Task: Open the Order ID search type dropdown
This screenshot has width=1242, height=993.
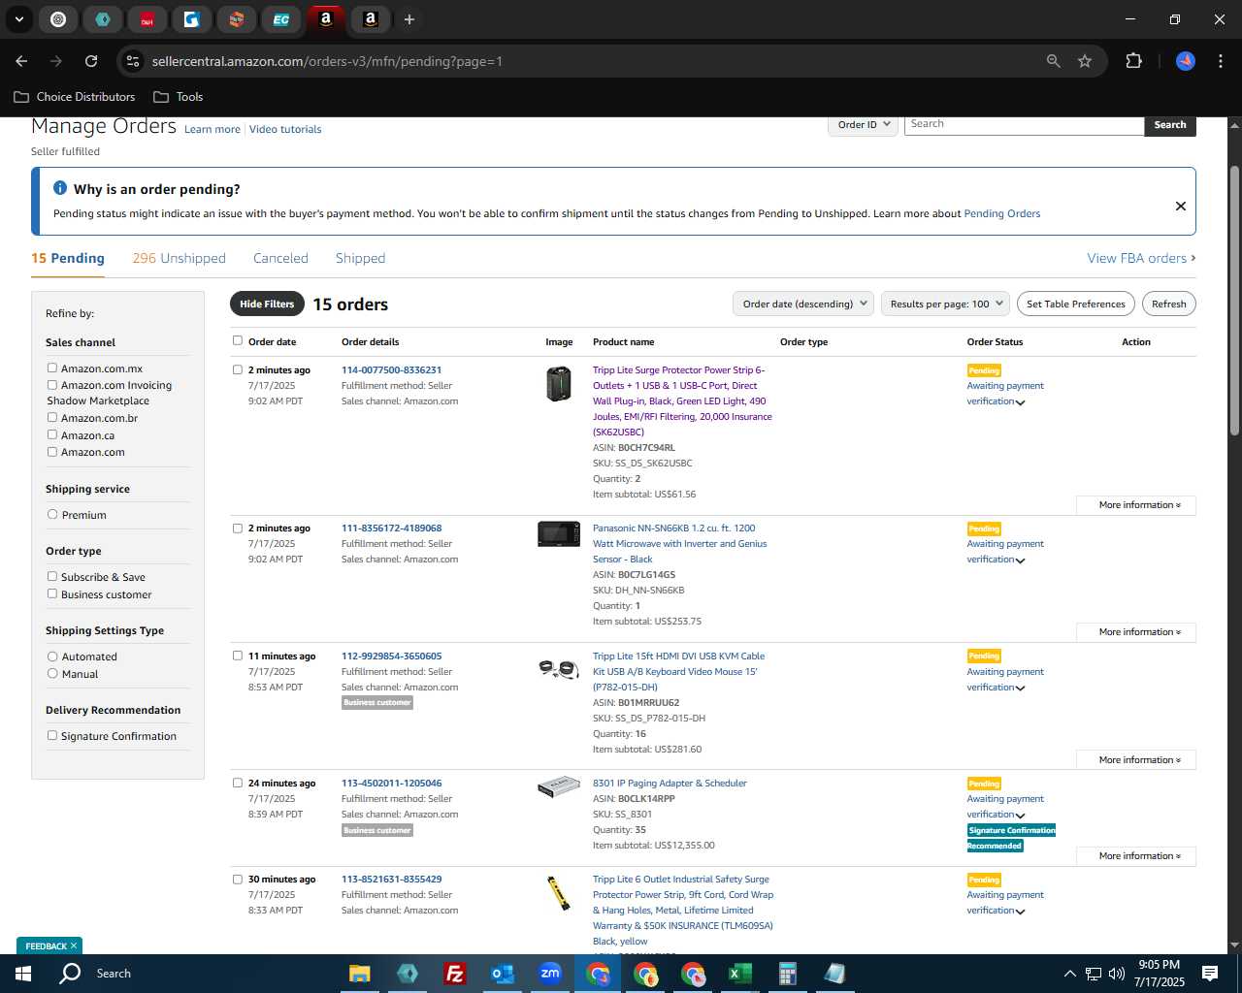Action: [x=864, y=125]
